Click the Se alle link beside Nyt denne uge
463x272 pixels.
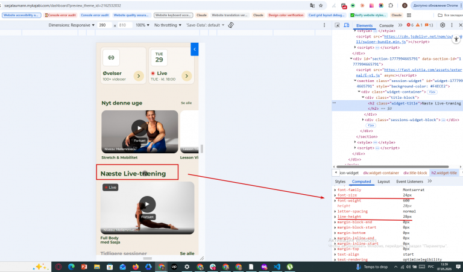coord(186,103)
